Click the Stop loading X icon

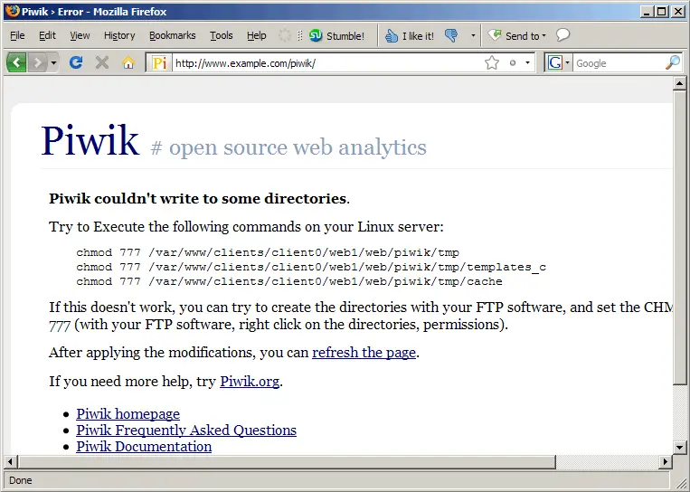coord(102,63)
